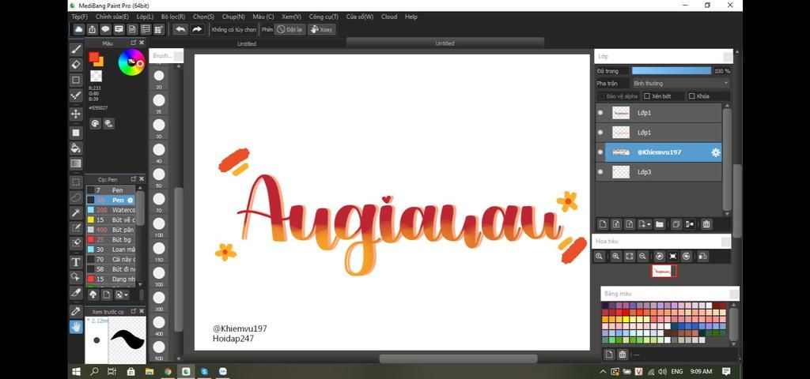Open gear settings on selected Pen brush

131,200
